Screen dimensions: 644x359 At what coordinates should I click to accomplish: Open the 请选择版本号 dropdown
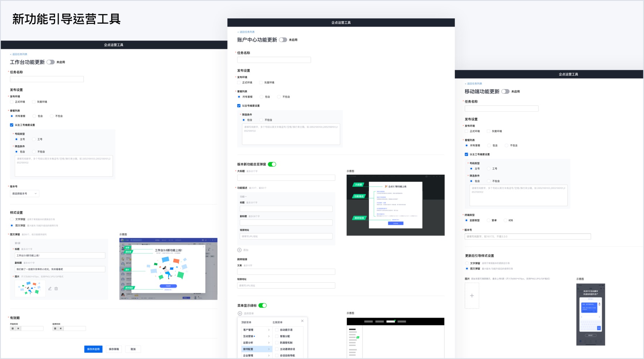click(x=24, y=194)
